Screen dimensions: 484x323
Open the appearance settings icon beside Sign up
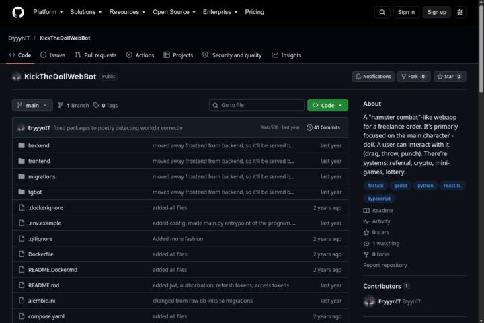click(x=460, y=12)
